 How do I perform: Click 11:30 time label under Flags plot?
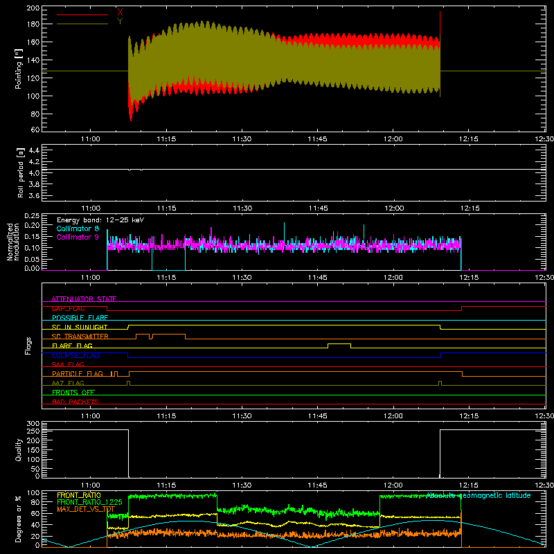[242, 416]
